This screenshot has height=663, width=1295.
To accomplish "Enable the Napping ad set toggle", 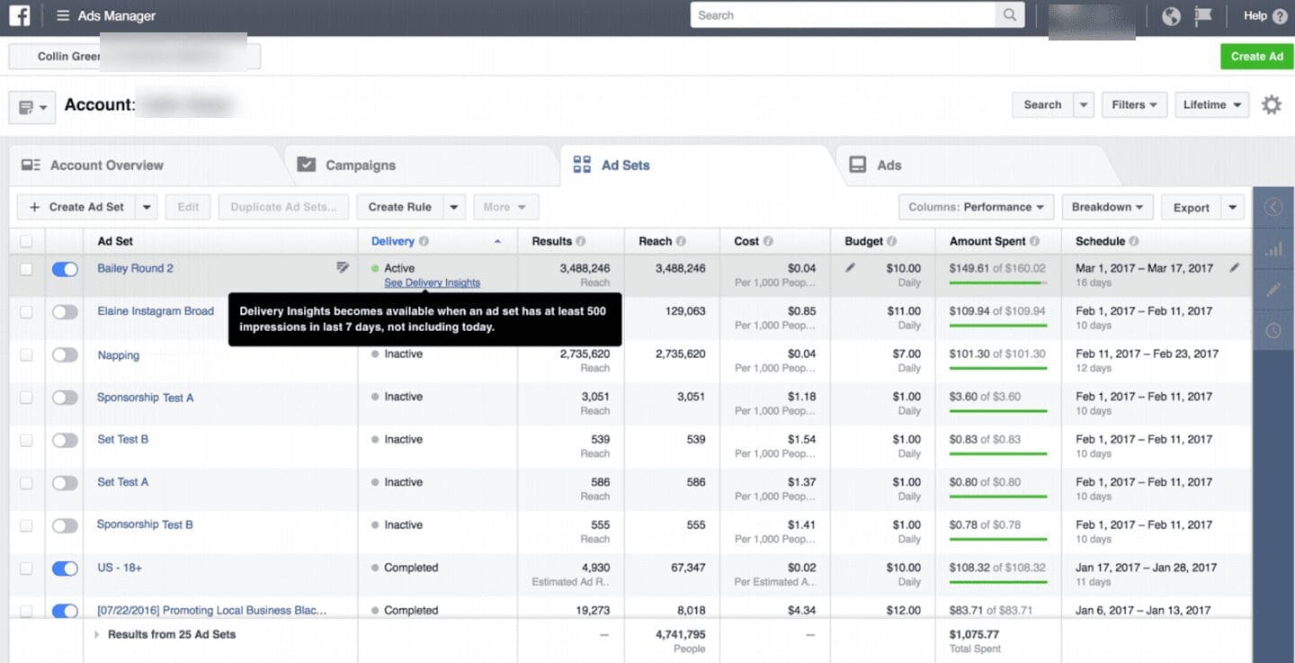I will (x=65, y=355).
